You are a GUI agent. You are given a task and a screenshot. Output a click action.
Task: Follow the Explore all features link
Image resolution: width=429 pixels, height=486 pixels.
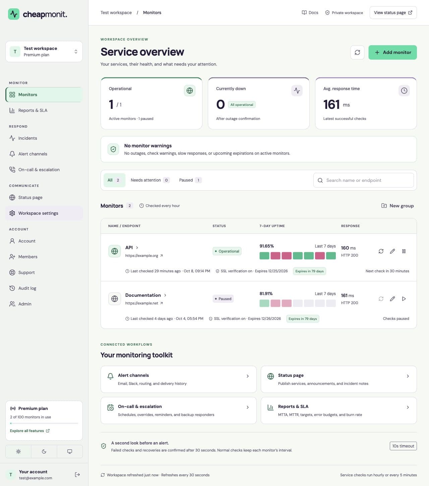click(x=30, y=431)
